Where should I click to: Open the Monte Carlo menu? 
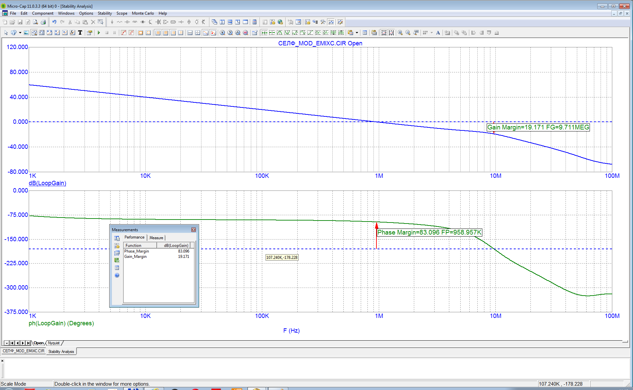point(143,13)
